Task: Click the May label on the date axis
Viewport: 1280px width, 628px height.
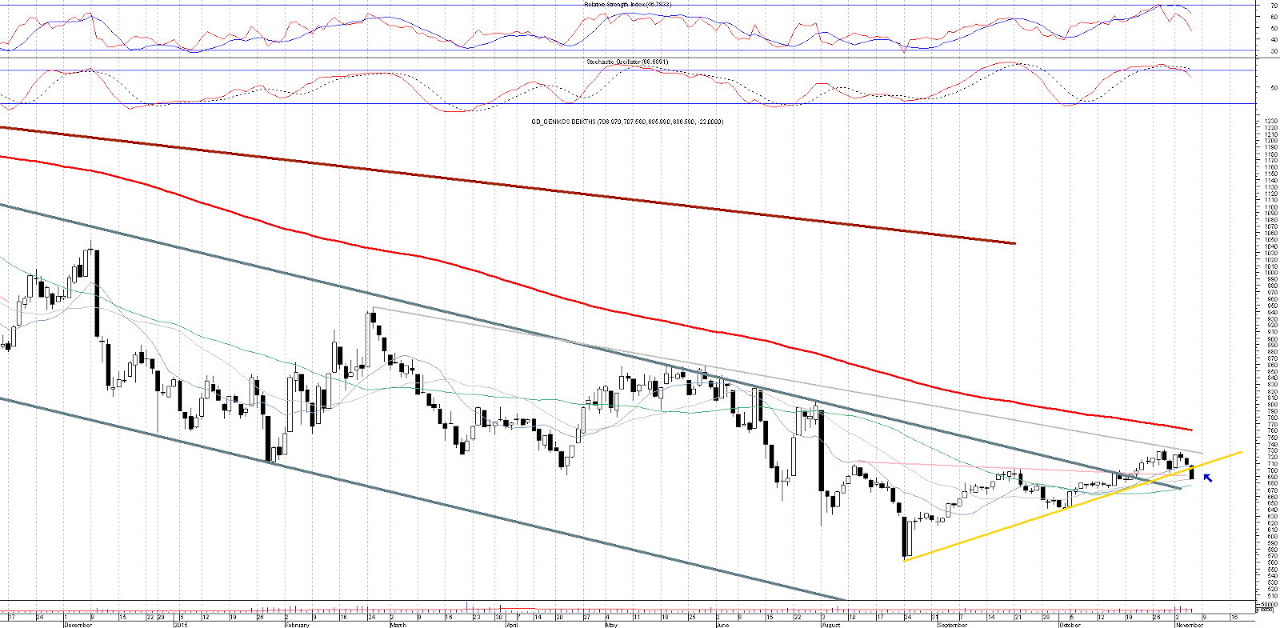Action: click(611, 625)
